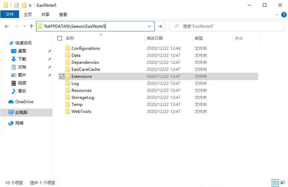Open 文档 in the sidebar
Screen dimensions: 288x187
[x=22, y=67]
